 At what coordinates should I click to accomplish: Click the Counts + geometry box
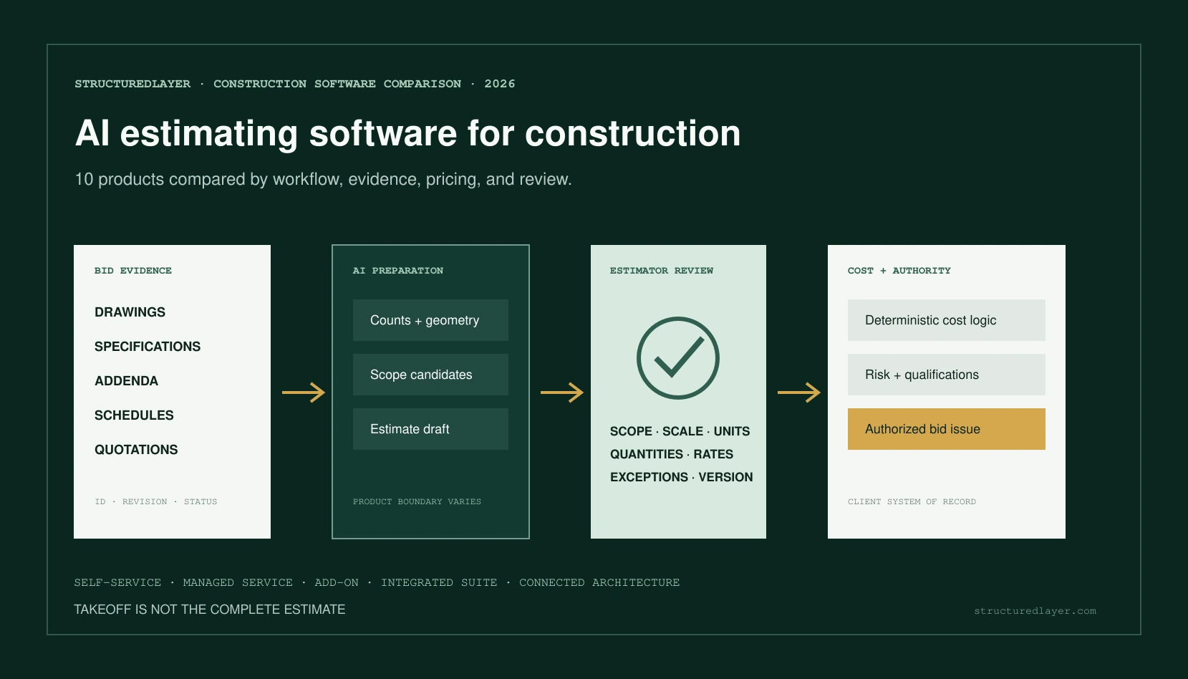pyautogui.click(x=430, y=320)
